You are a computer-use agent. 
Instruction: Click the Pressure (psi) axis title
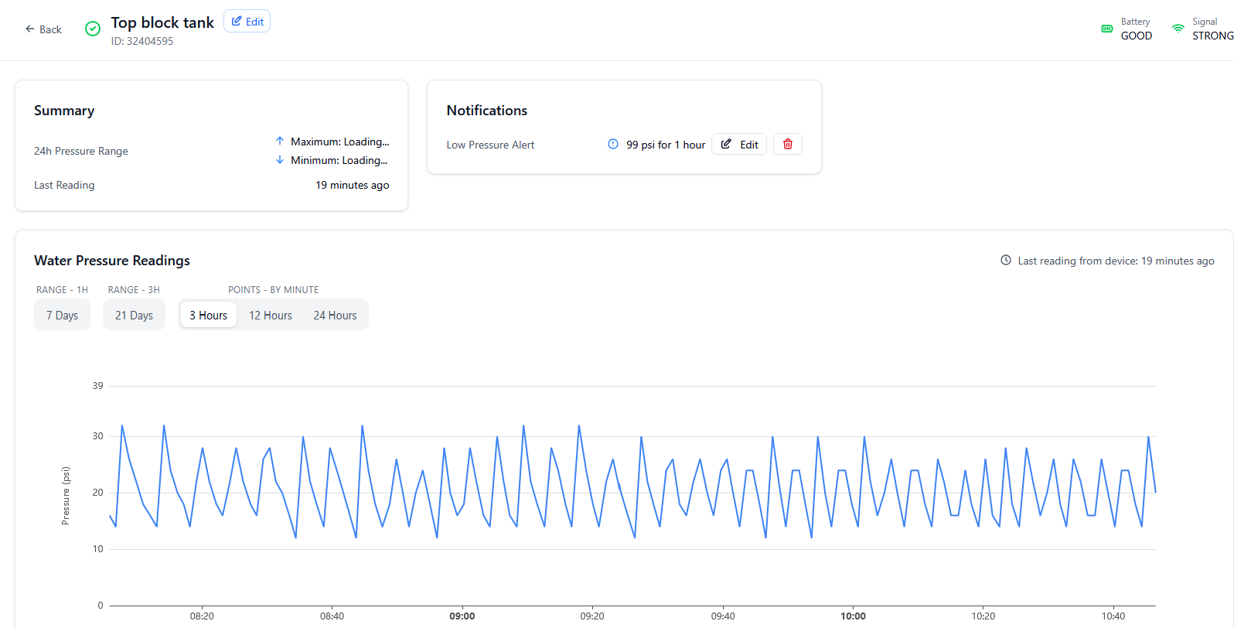[x=66, y=496]
